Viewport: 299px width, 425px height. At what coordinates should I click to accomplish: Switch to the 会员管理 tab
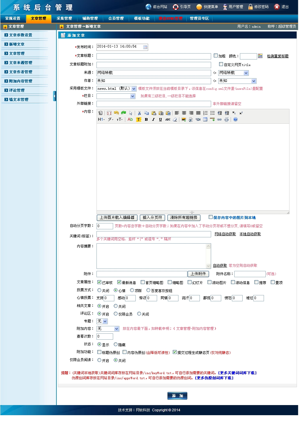tap(116, 18)
